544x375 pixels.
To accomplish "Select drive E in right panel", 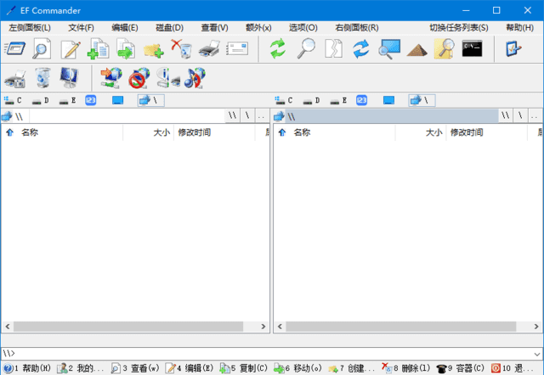I will (338, 100).
